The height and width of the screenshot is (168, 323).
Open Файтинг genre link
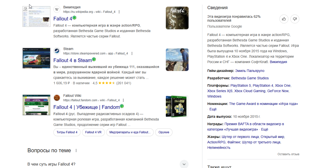tap(234, 142)
